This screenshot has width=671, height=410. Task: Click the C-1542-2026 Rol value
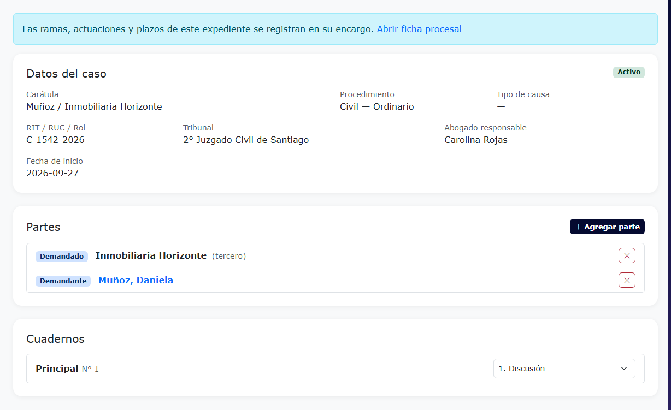click(55, 140)
